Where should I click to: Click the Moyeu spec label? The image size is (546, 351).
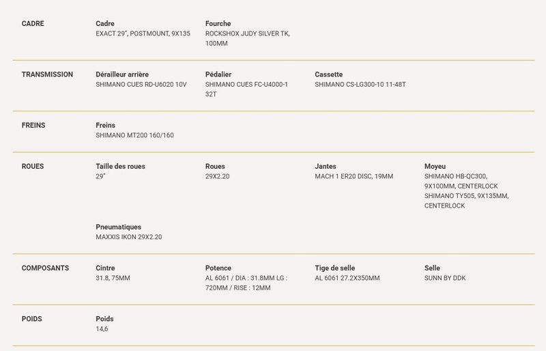click(x=435, y=167)
